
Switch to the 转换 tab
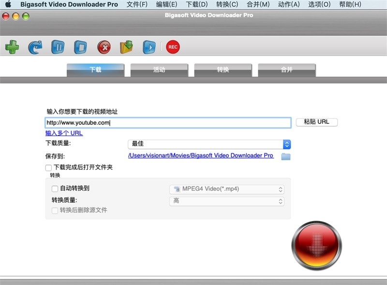[x=223, y=70]
